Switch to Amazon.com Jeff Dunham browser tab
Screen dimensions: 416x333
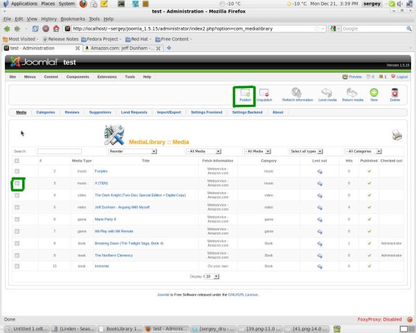[x=123, y=48]
